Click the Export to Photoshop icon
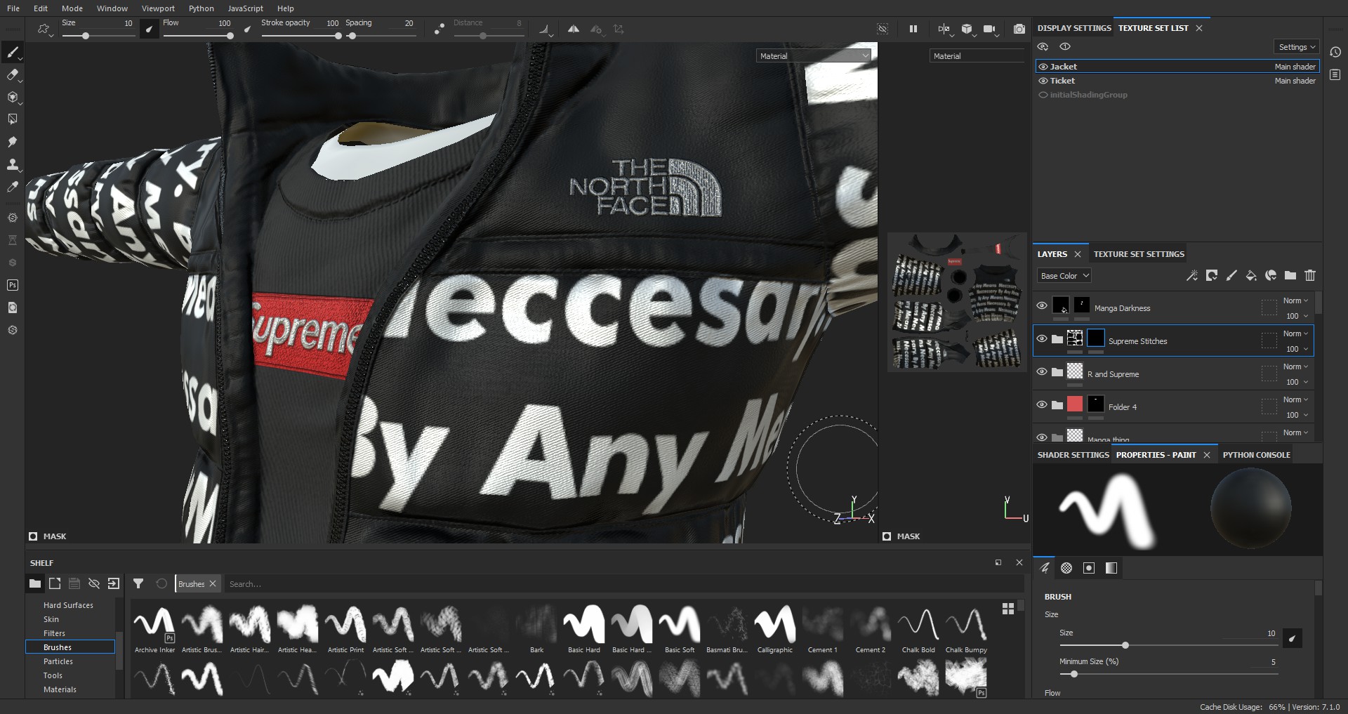The image size is (1348, 714). (x=13, y=285)
